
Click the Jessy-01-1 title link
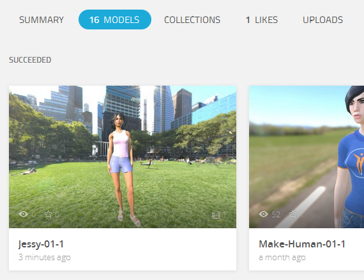(x=41, y=244)
